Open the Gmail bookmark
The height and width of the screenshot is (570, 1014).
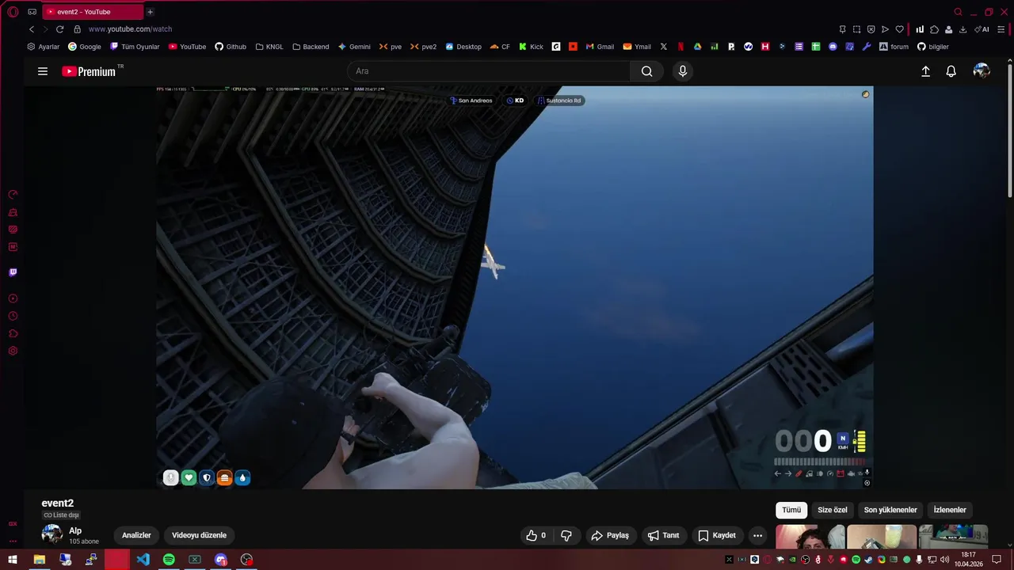600,47
